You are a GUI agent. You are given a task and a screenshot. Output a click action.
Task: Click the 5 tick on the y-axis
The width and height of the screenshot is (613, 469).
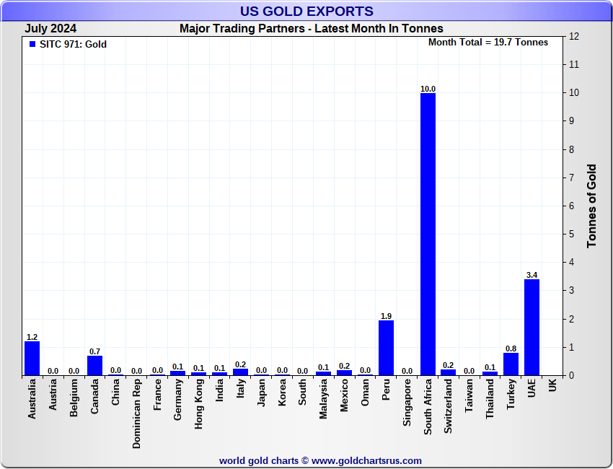(572, 234)
